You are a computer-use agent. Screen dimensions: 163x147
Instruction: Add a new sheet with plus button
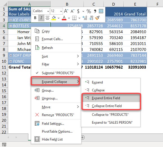tap(83, 137)
